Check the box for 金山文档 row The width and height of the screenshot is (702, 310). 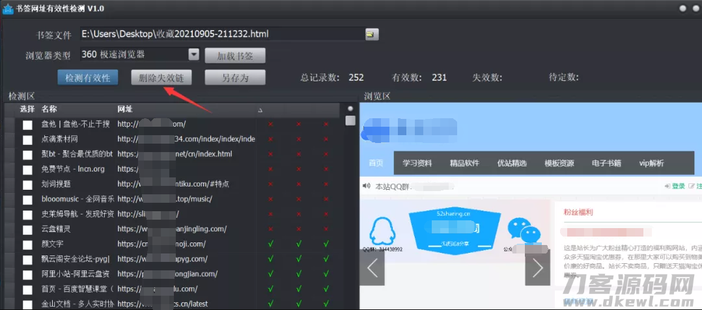click(28, 304)
